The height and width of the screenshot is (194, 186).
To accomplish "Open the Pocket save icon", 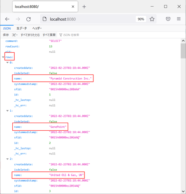I will (x=168, y=19).
